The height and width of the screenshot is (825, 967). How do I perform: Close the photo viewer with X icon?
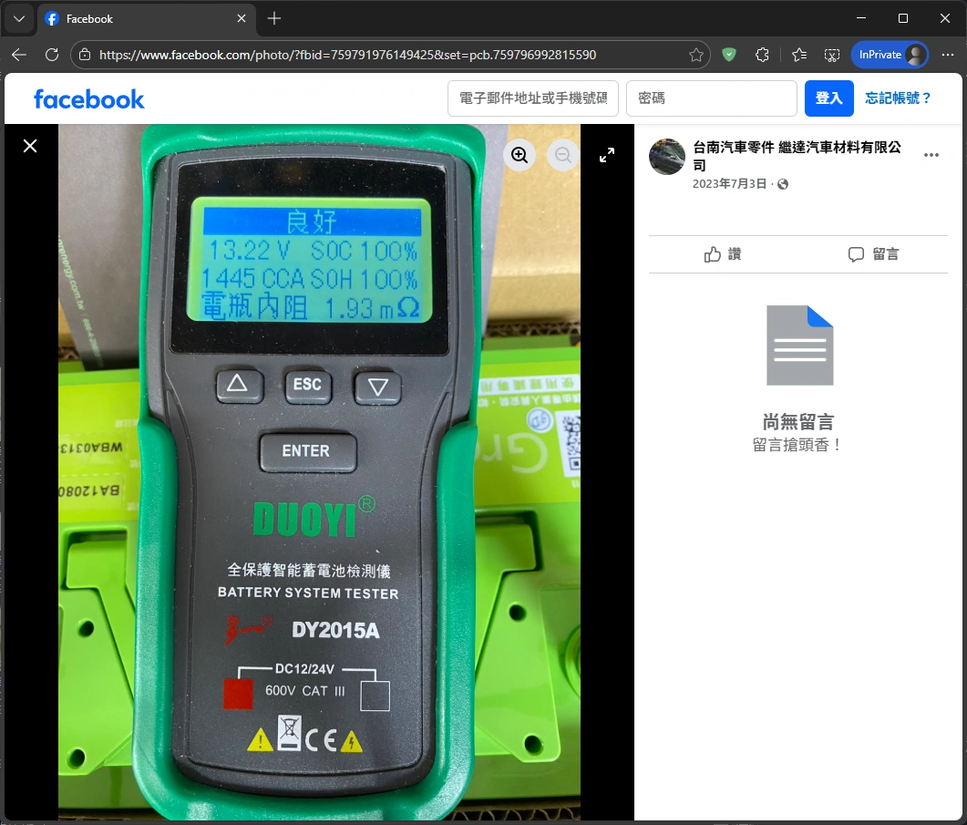point(30,146)
